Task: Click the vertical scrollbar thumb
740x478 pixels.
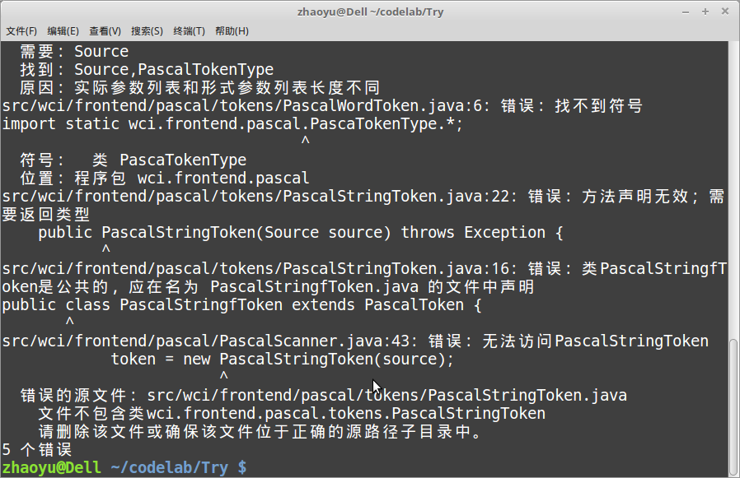Action: tap(733, 407)
